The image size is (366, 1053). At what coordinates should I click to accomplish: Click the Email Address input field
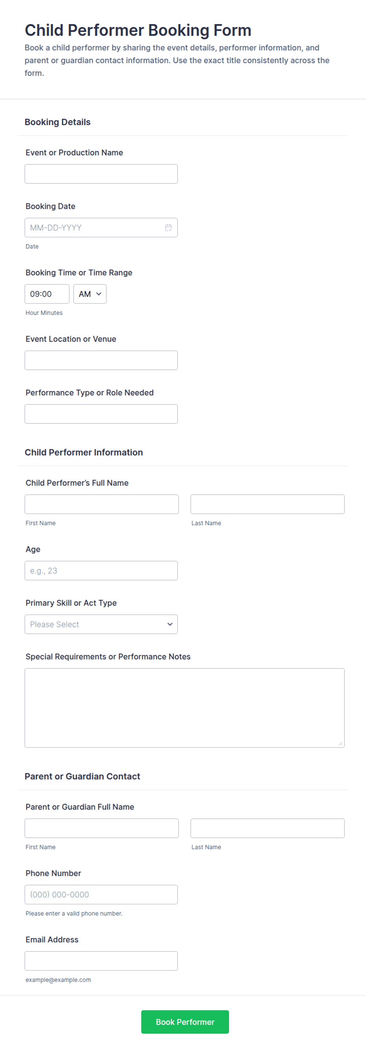point(101,961)
